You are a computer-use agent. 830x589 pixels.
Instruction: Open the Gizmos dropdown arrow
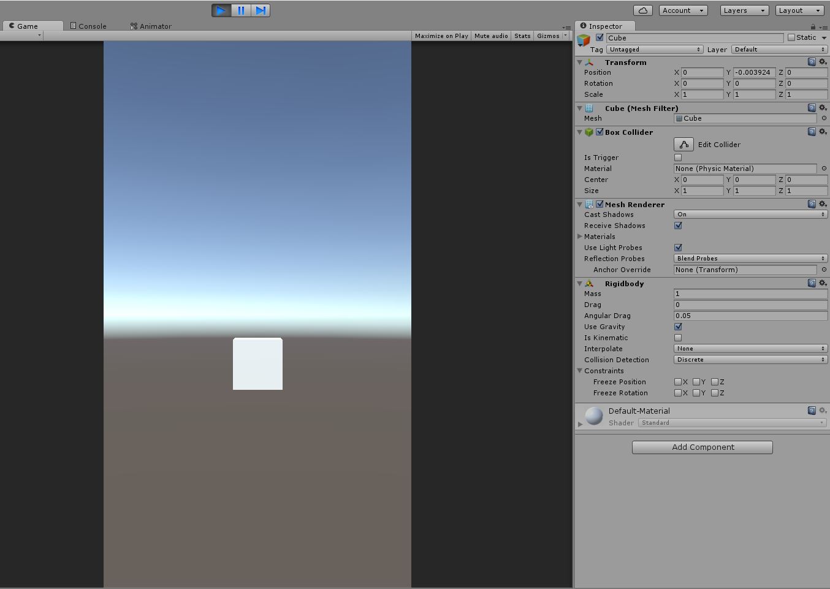565,36
